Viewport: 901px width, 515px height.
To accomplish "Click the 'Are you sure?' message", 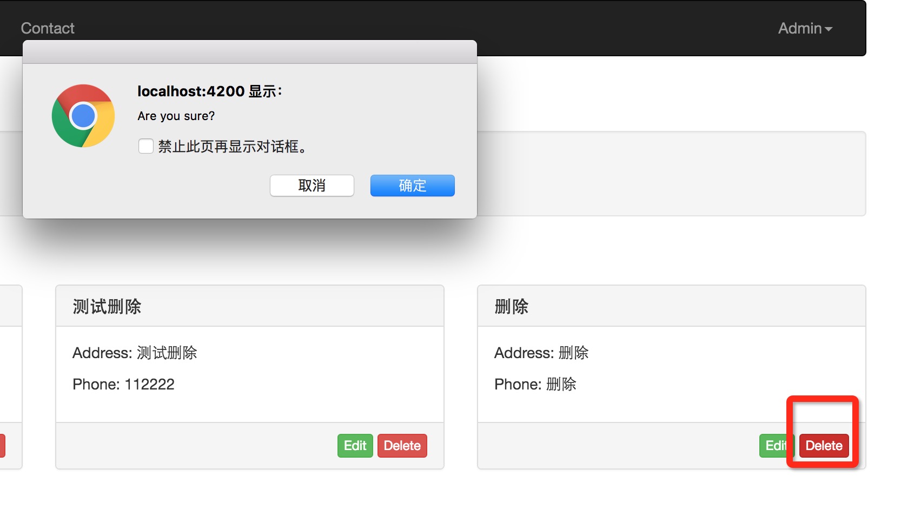I will coord(176,116).
